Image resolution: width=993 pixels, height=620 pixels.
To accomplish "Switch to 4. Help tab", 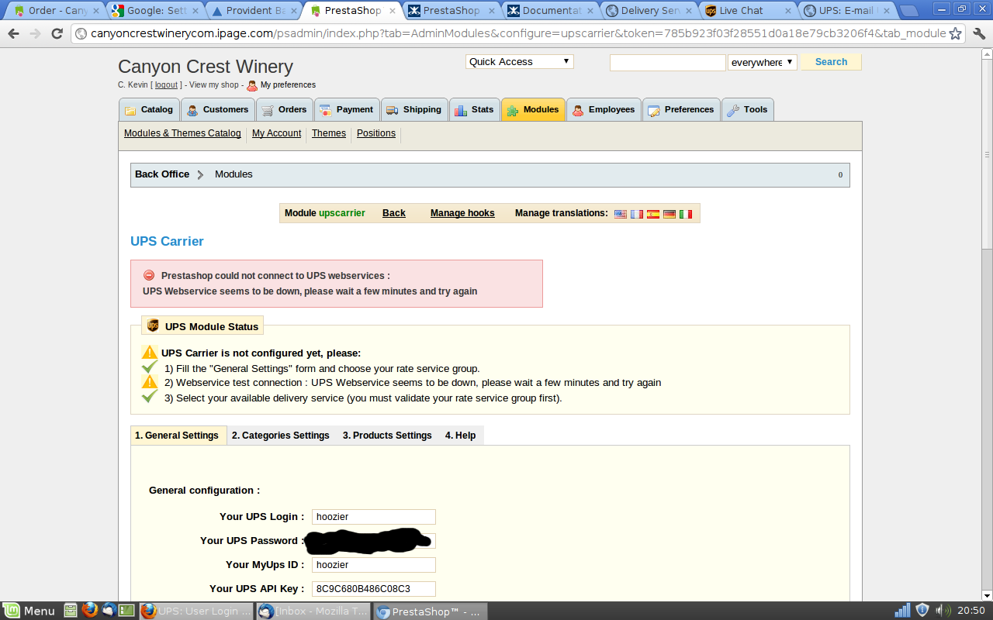I will pos(461,436).
